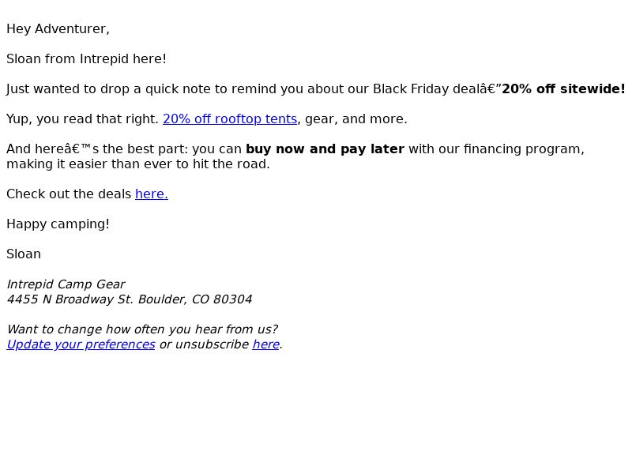Click the unsubscribe 'here' link
Viewport: 632px width, 474px height.
click(x=266, y=344)
